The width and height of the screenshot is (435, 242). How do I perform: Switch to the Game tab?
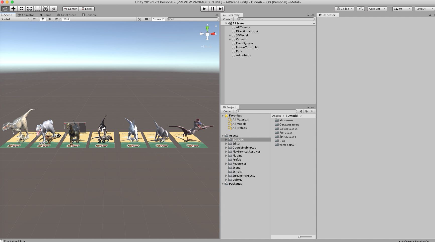46,15
